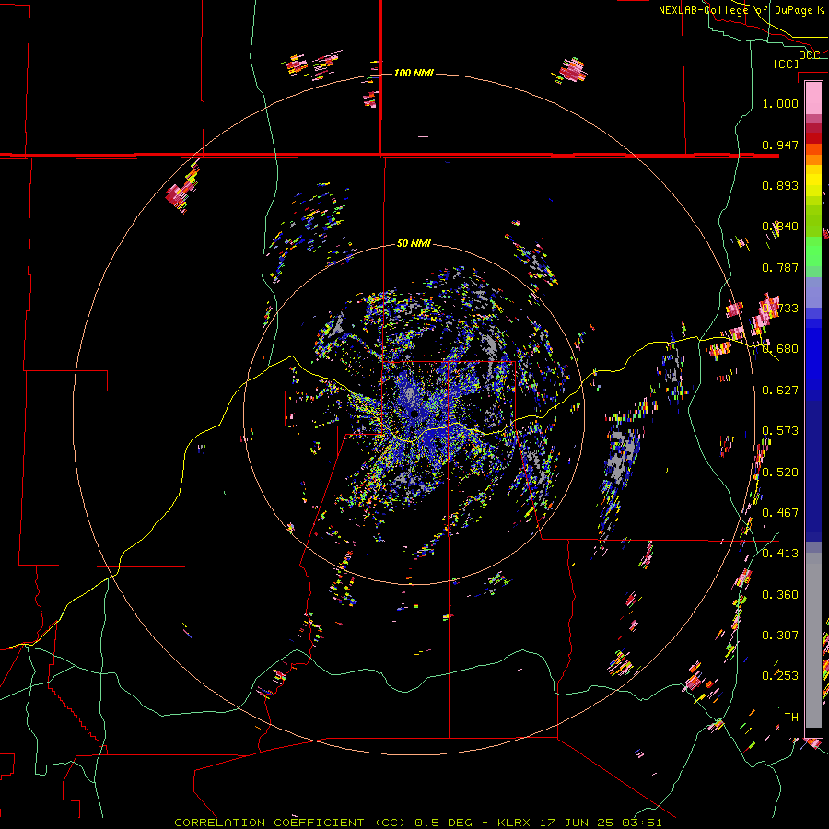Click the 0.627 scale value

coord(780,391)
